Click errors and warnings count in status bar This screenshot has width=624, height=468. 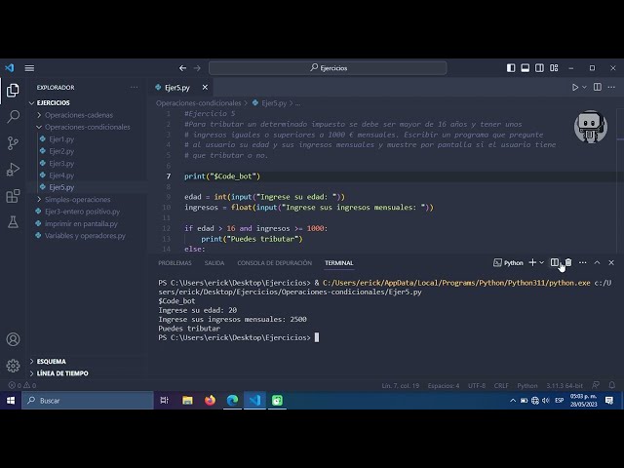[22, 385]
